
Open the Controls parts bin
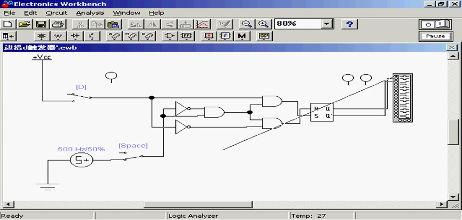tap(226, 36)
